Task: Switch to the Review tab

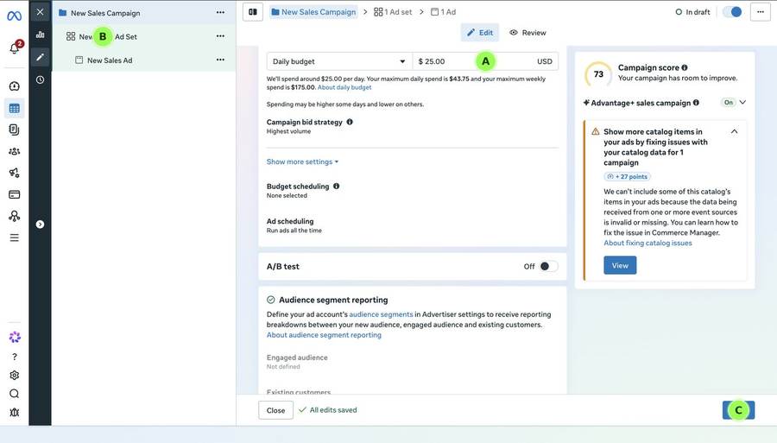Action: [527, 33]
